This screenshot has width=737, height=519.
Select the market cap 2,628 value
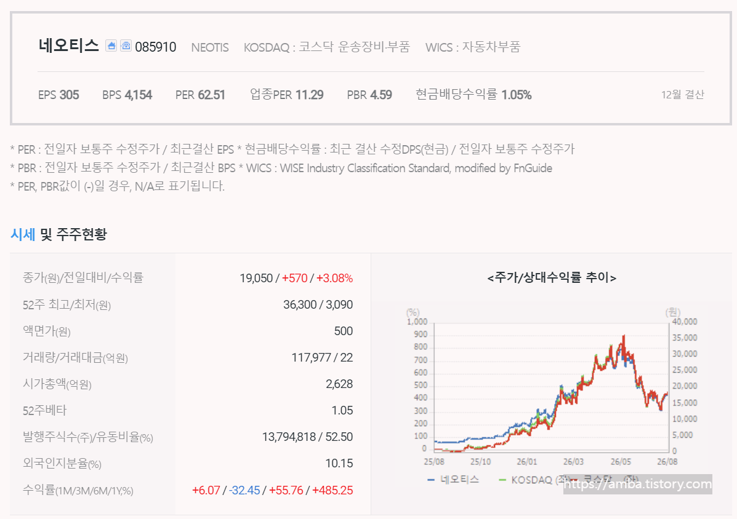(x=339, y=384)
